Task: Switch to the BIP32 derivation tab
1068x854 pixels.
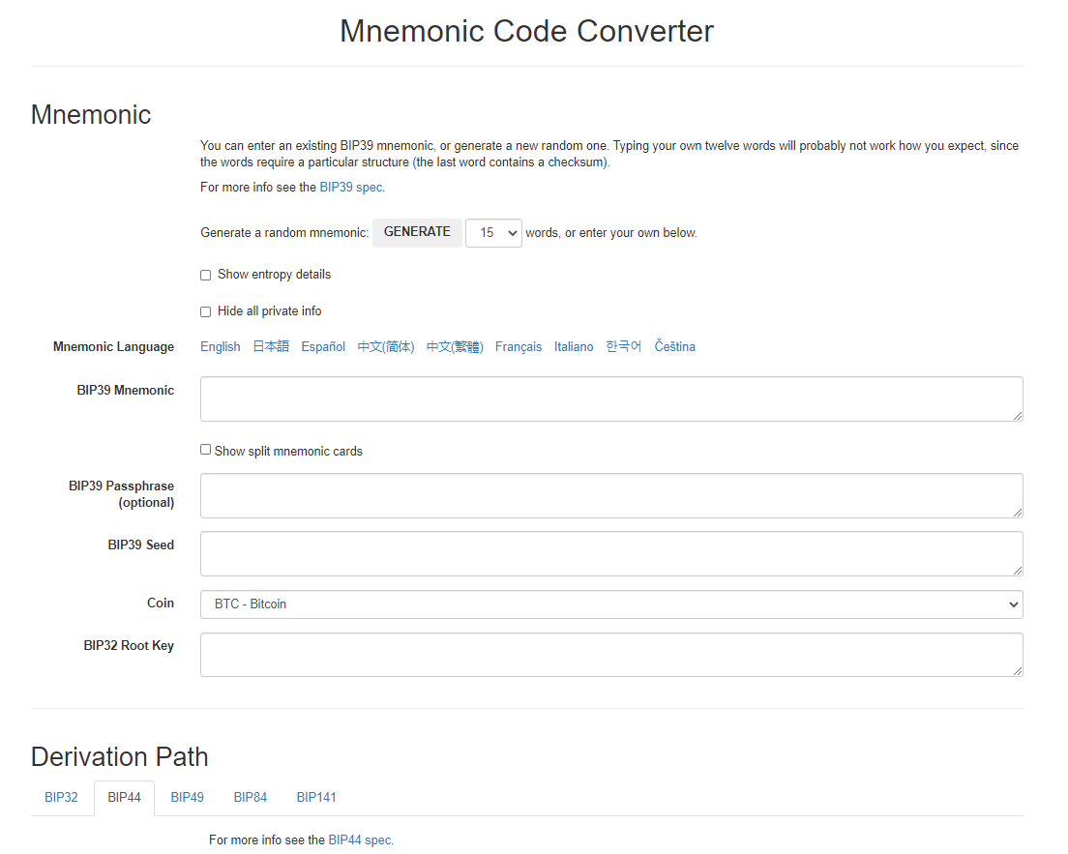Action: [61, 798]
